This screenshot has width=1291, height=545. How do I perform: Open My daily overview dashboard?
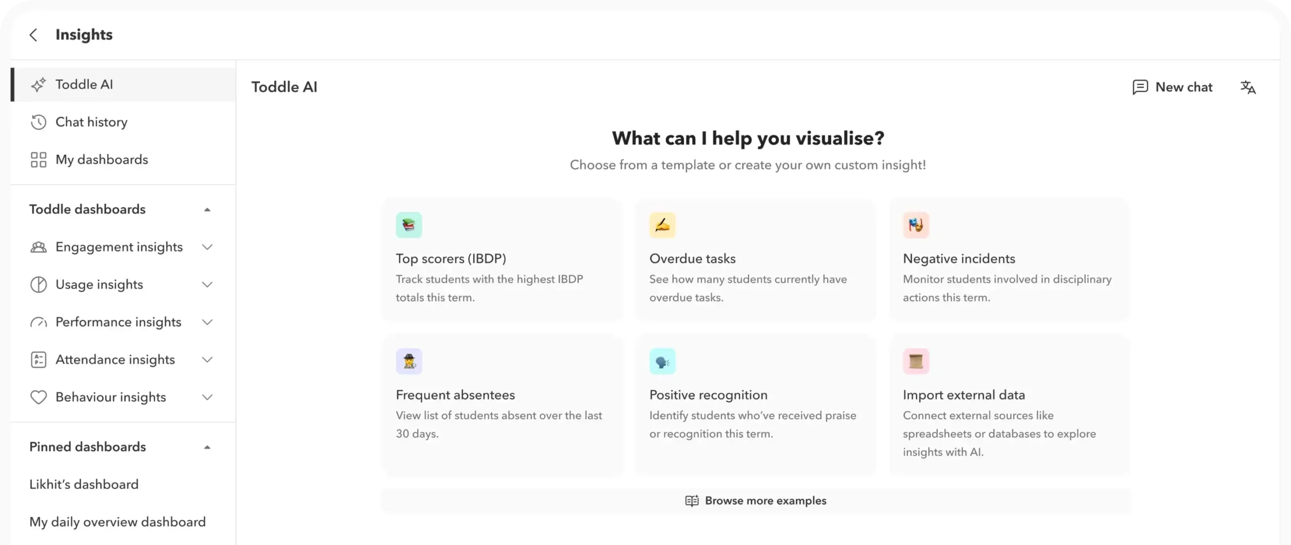(x=118, y=522)
